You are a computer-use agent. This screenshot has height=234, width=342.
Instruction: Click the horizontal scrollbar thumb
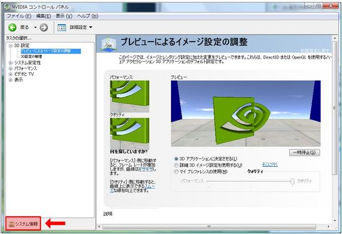(x=209, y=227)
